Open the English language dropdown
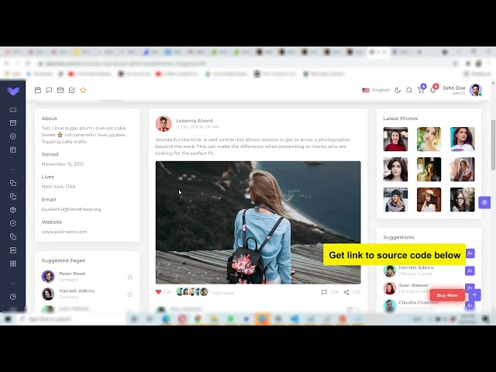The image size is (496, 372). [376, 90]
